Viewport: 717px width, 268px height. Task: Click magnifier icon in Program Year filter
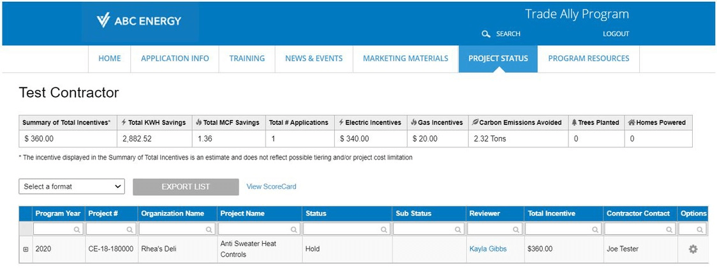click(x=77, y=229)
